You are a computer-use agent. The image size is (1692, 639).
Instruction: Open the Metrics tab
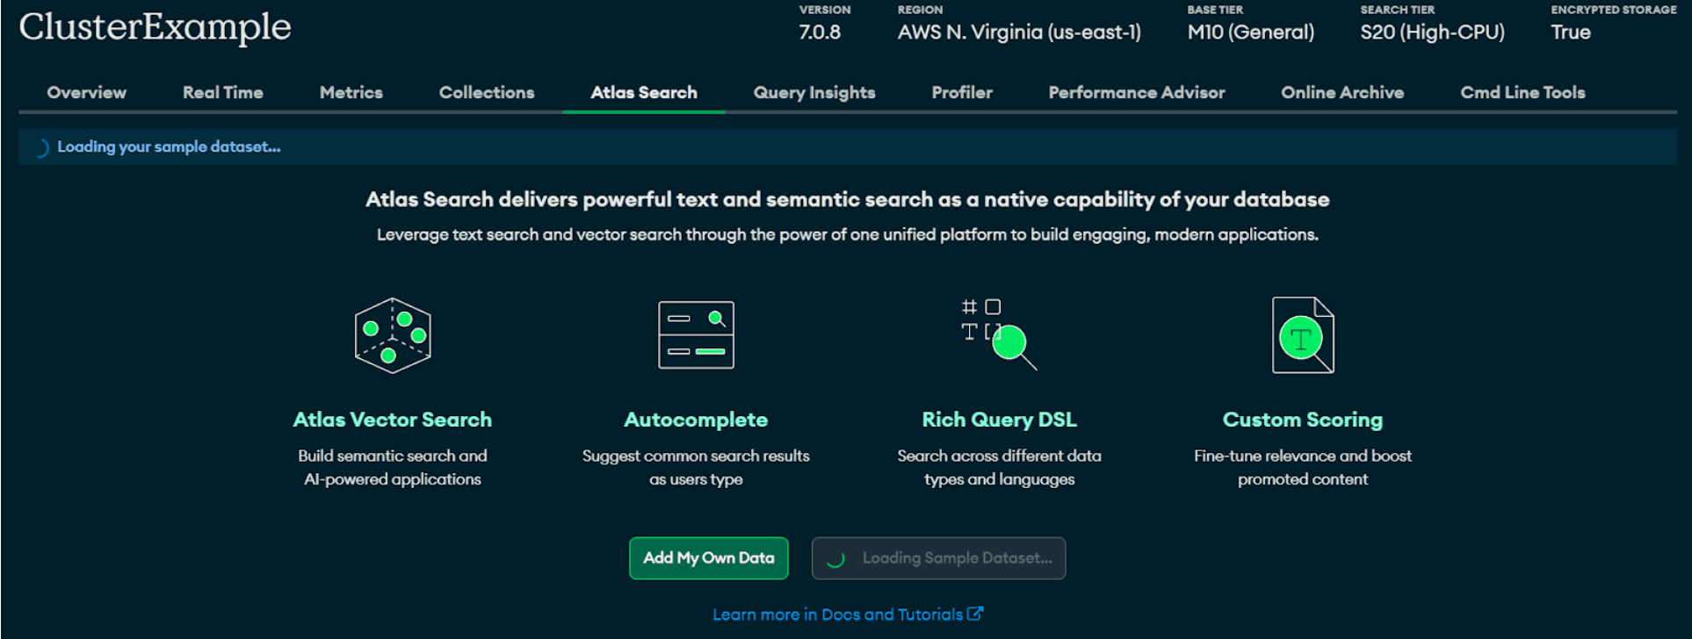[351, 92]
